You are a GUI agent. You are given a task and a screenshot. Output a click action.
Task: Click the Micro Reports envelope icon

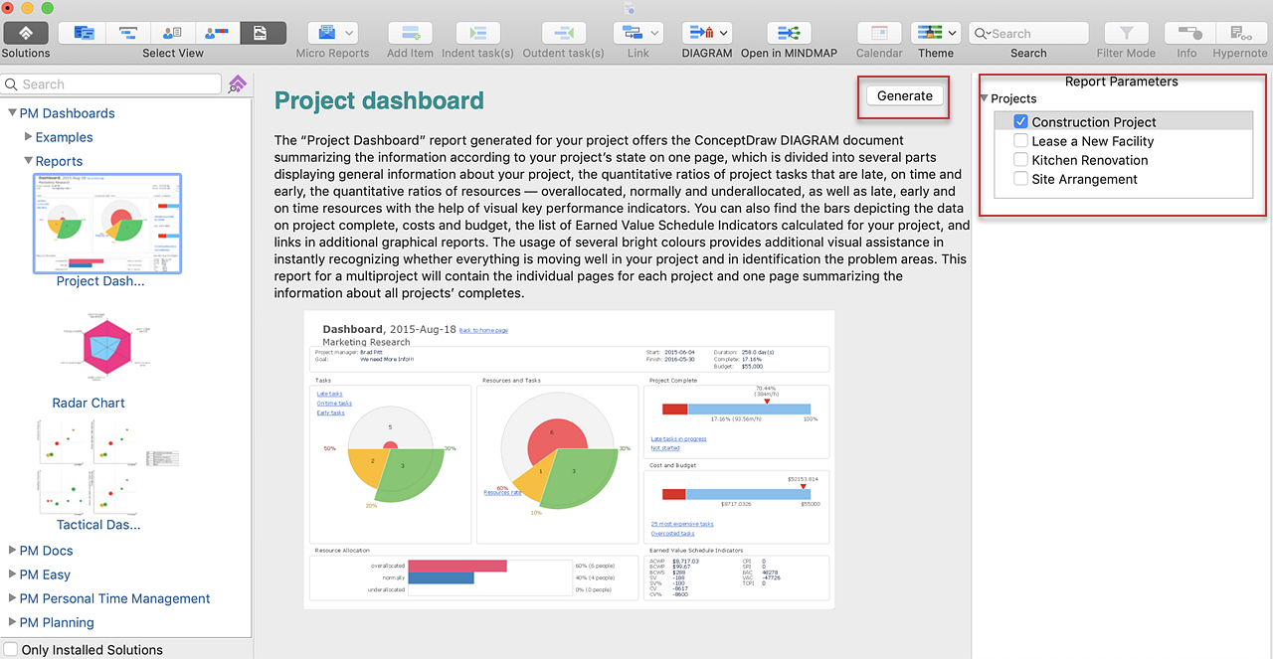pyautogui.click(x=327, y=33)
